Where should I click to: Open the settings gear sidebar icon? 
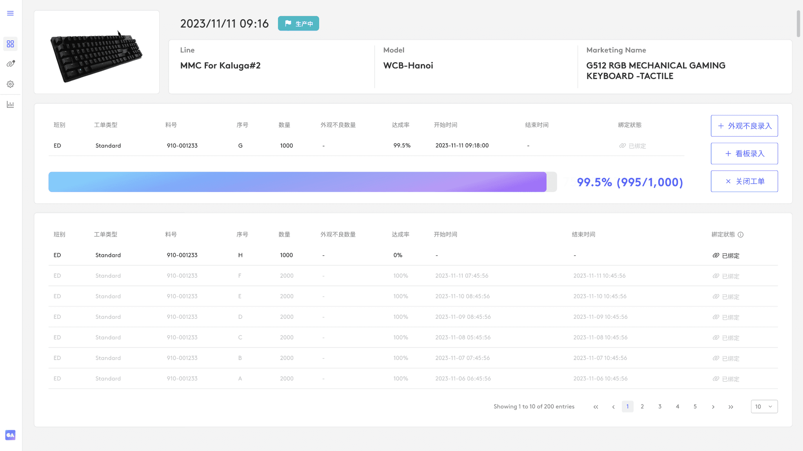click(x=10, y=84)
